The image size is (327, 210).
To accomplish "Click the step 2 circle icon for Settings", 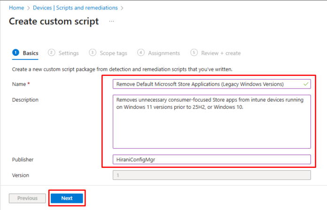I will click(x=51, y=52).
